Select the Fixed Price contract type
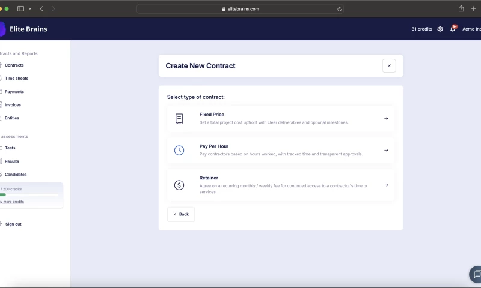Image resolution: width=481 pixels, height=288 pixels. (281, 118)
